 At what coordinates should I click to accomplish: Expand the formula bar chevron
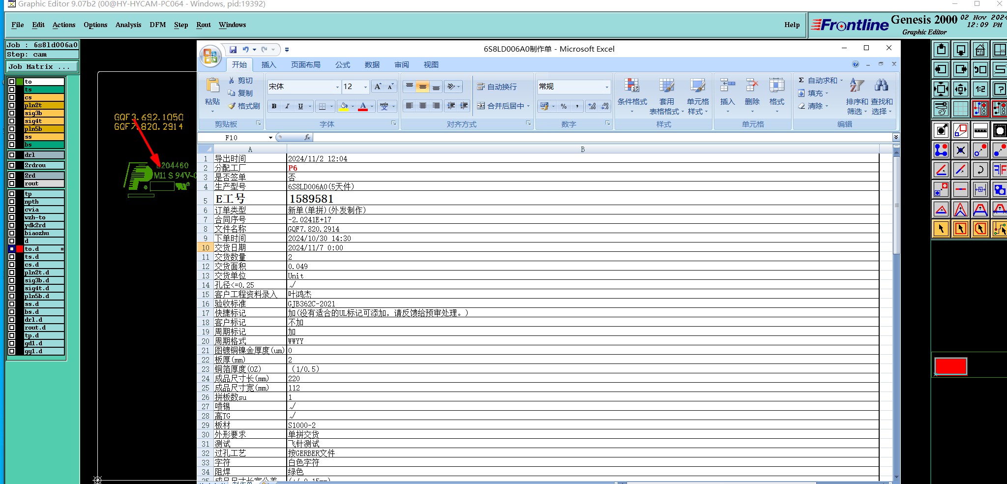(896, 137)
